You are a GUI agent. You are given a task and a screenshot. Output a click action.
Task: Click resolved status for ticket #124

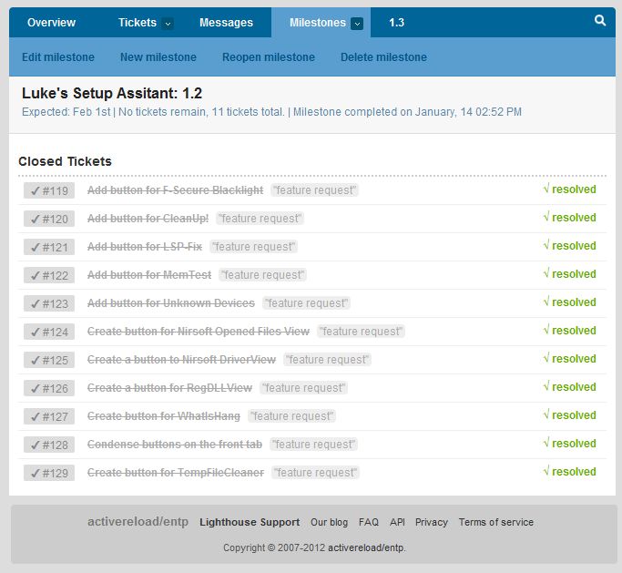pos(569,331)
